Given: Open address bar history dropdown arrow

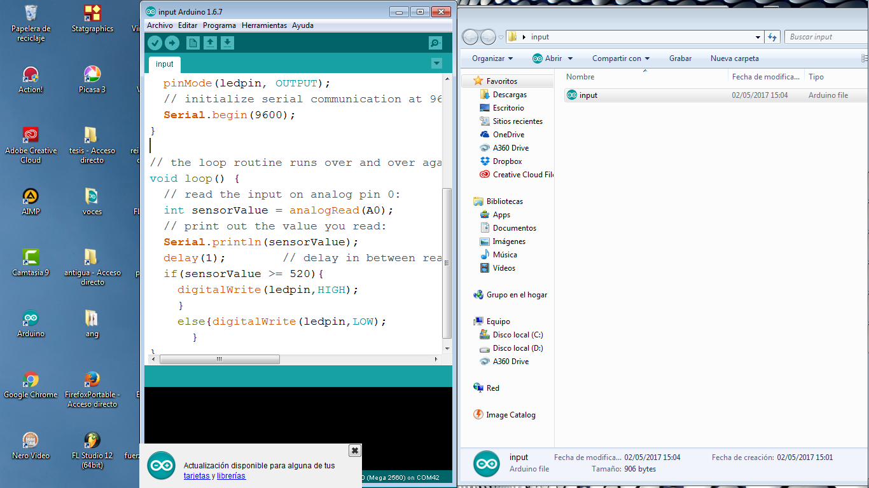Looking at the screenshot, I should point(758,37).
